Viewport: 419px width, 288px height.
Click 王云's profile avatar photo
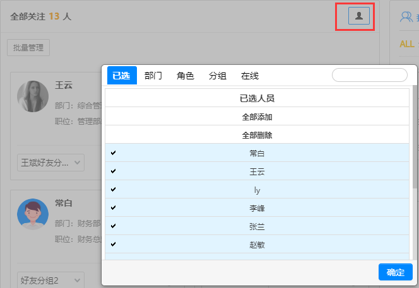tap(33, 96)
